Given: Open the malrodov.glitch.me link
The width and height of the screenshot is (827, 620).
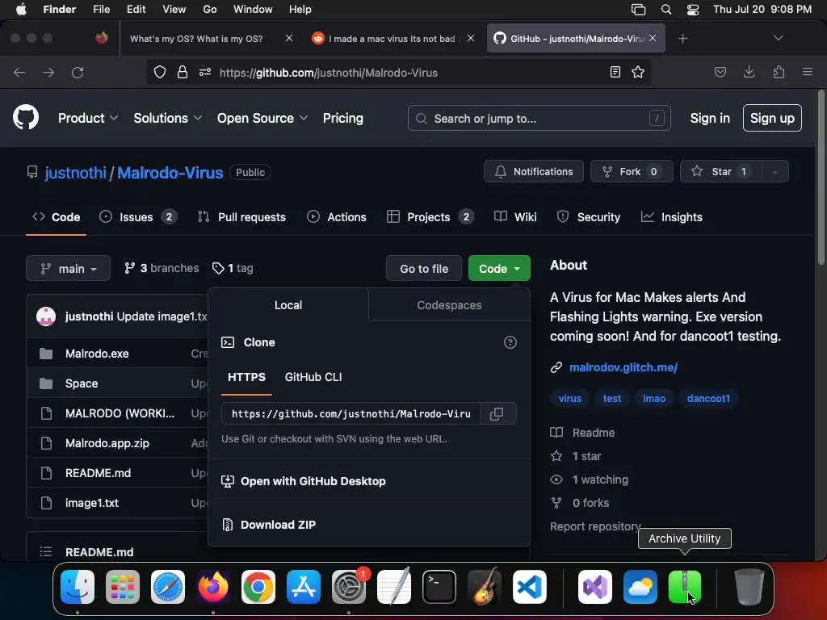Looking at the screenshot, I should pos(623,367).
